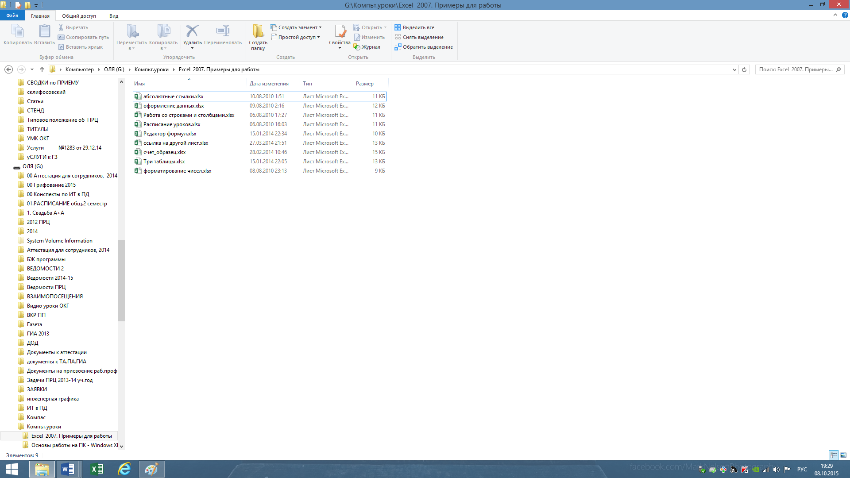Sort by the Size (Размер) column header
Screen dimensions: 850x478
(371, 83)
